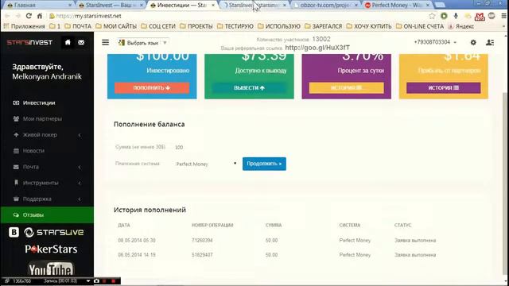
Task: Open the user profile icon at top right
Action: pyautogui.click(x=490, y=42)
